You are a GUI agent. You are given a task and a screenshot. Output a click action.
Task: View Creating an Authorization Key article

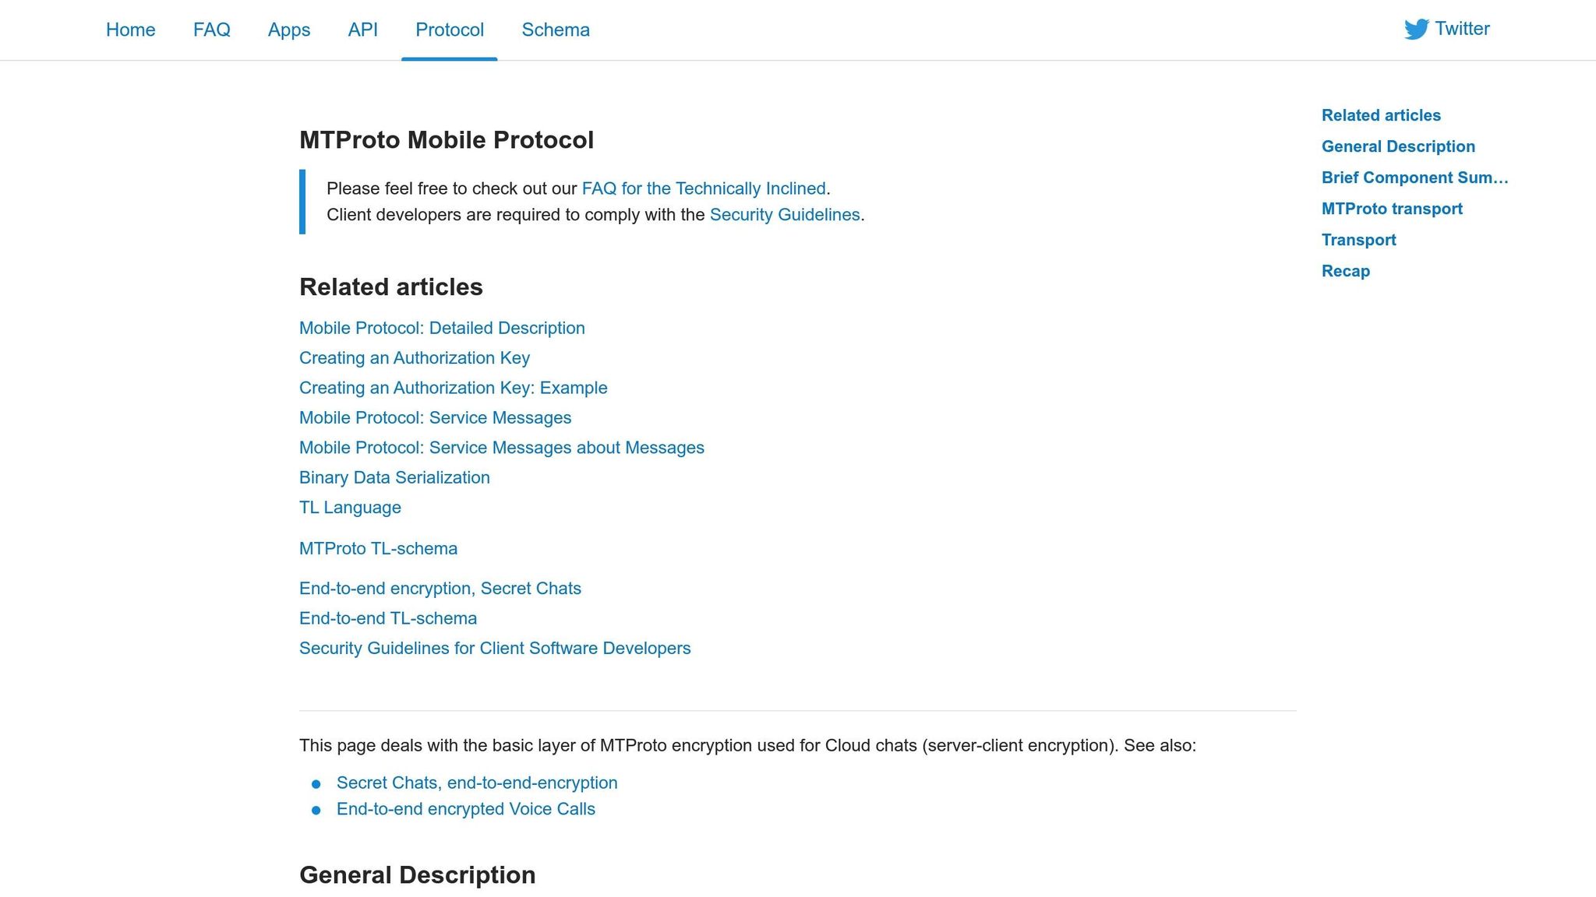pos(414,357)
